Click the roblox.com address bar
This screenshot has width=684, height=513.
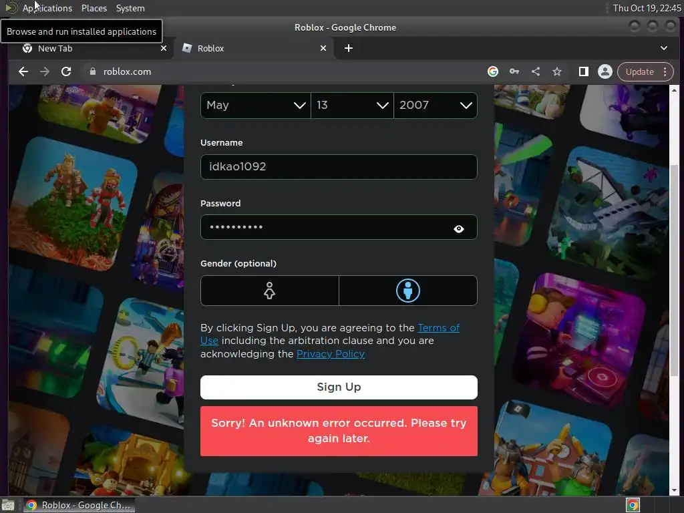(x=279, y=71)
